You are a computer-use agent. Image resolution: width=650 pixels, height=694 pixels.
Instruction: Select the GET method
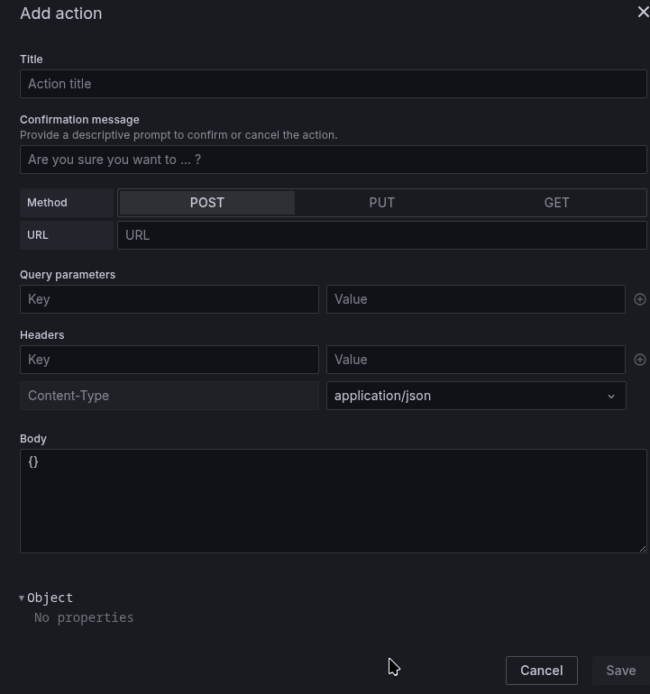556,203
